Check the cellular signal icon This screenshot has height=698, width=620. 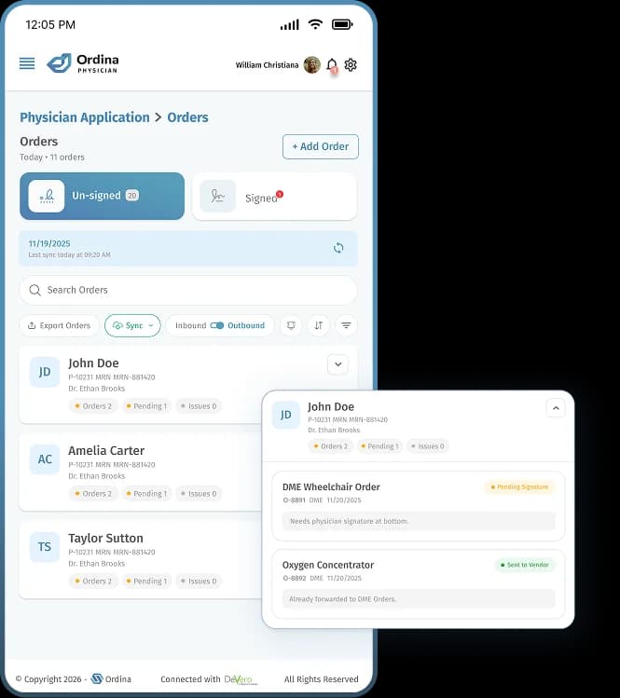click(x=290, y=24)
